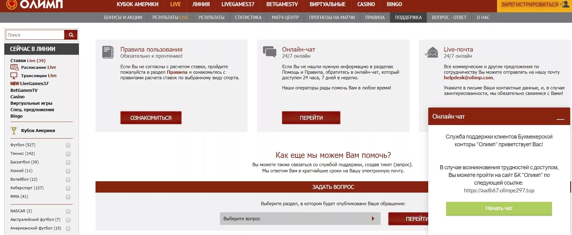572x235 pixels.
Task: Open ВИРТУАЛЬНЫЕ in the top menu
Action: [327, 4]
